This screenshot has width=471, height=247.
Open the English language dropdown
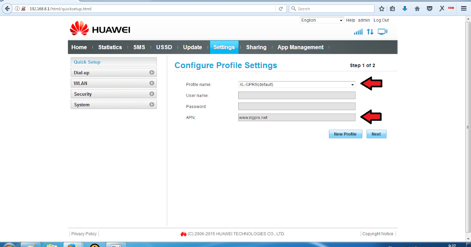pos(322,20)
